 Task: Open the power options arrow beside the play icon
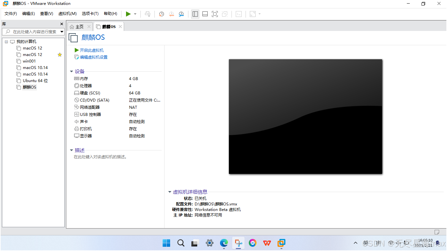pyautogui.click(x=135, y=14)
